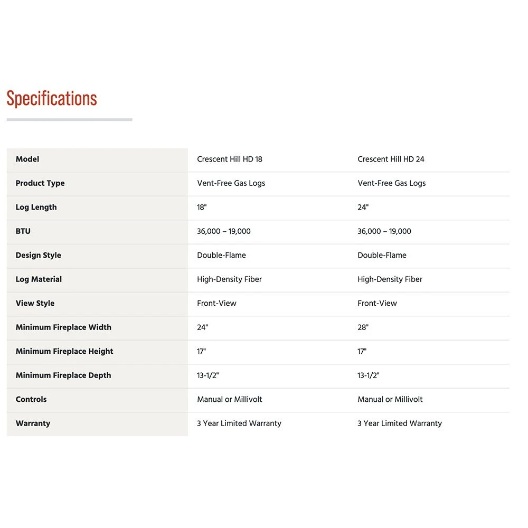Click the 18" log length value

click(202, 208)
